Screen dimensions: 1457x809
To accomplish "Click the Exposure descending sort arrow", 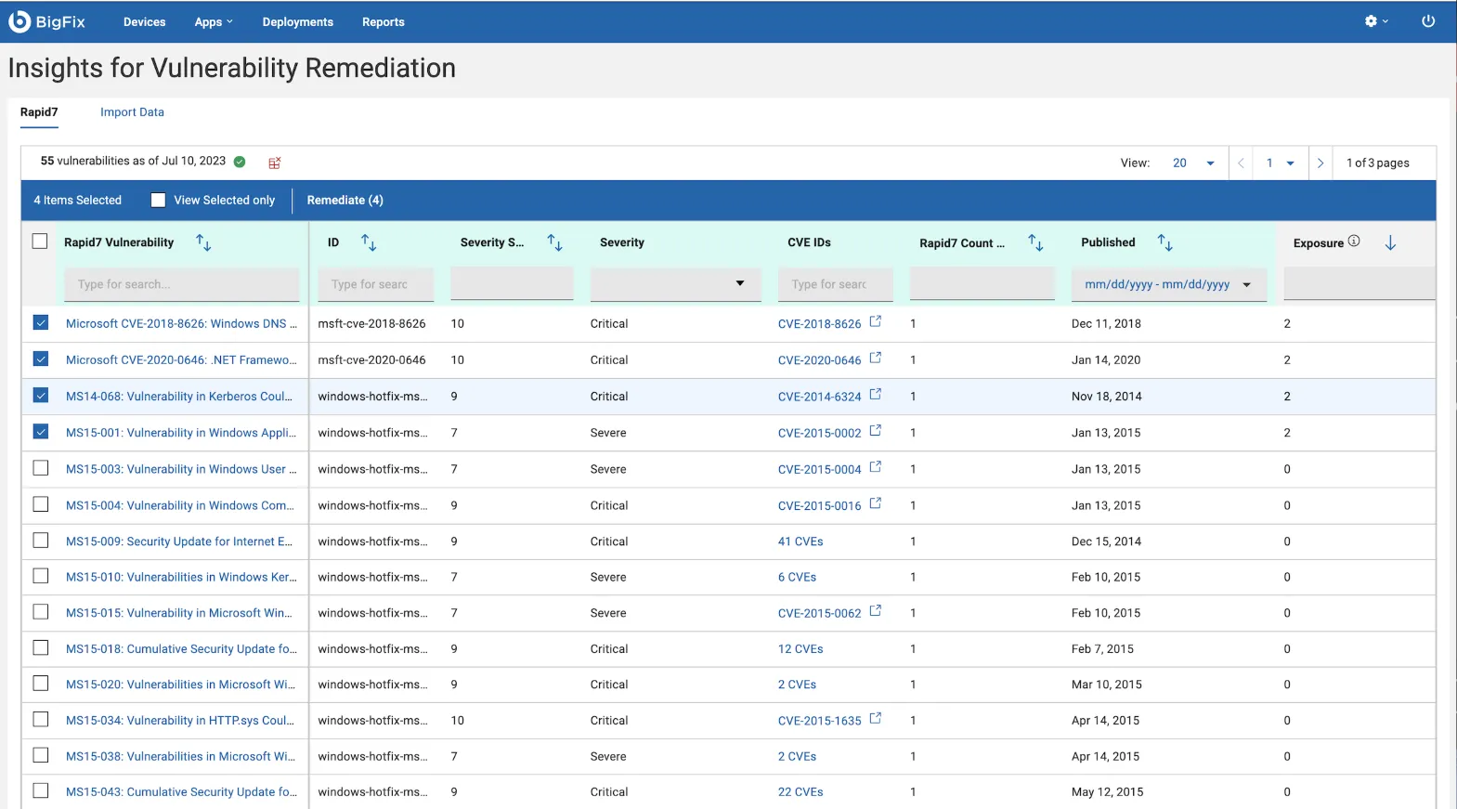I will pyautogui.click(x=1390, y=242).
